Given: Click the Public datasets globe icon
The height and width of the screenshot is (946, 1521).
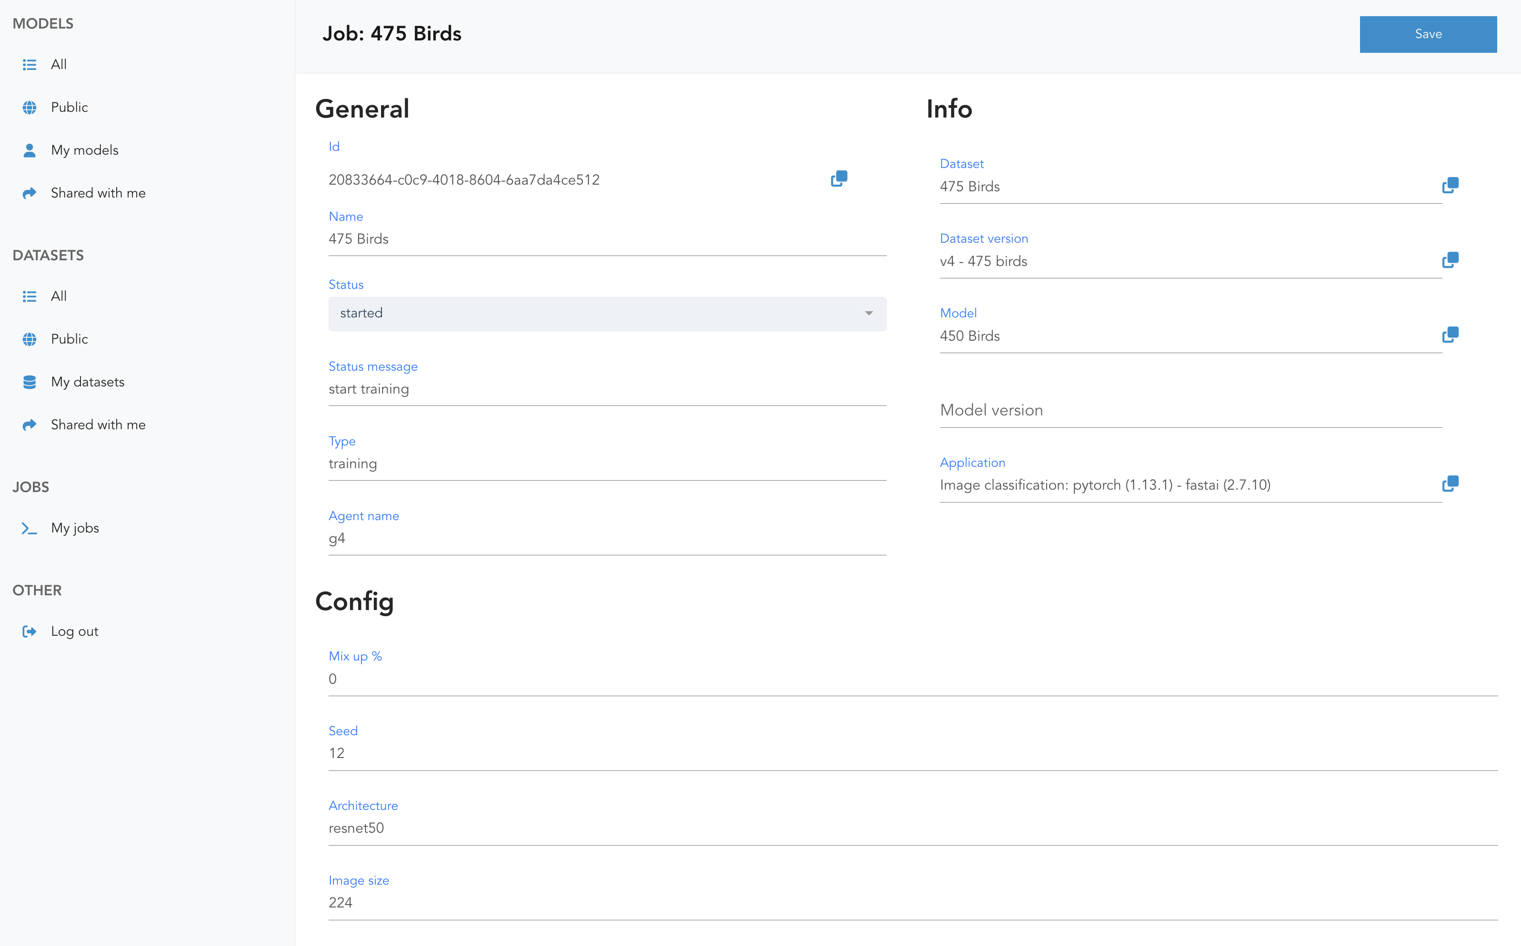Looking at the screenshot, I should pos(30,339).
